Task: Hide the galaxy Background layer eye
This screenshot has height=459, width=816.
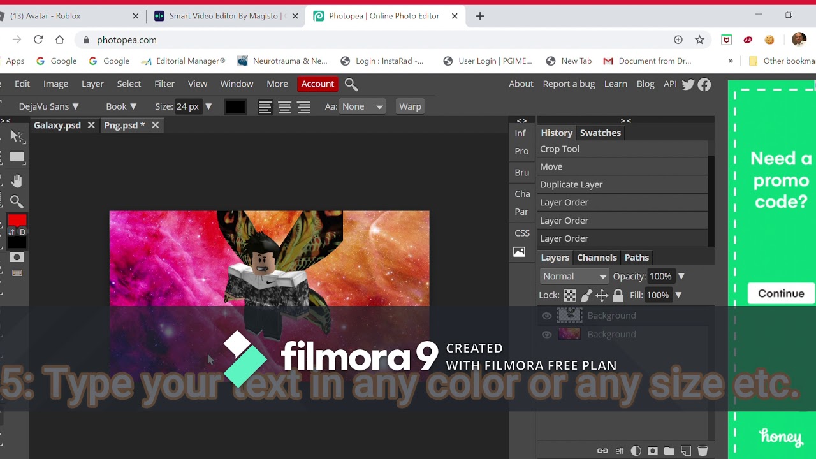Action: [x=546, y=335]
